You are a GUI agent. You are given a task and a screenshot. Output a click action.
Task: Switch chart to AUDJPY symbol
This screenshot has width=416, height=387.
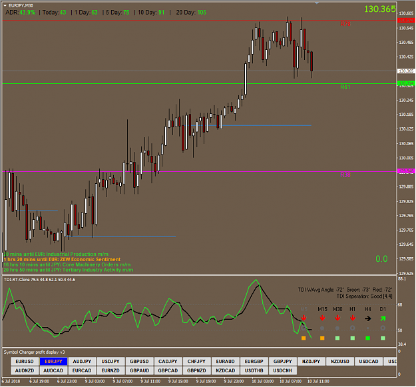coord(82,362)
